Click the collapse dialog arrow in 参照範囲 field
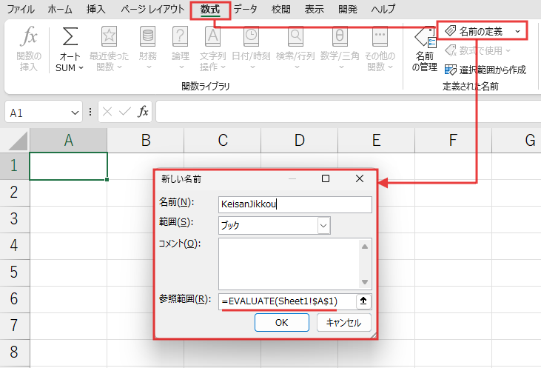 (x=363, y=301)
